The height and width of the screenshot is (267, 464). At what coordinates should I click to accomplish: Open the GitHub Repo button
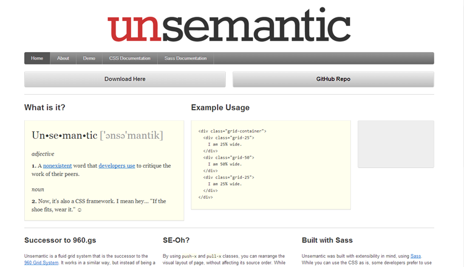[333, 79]
